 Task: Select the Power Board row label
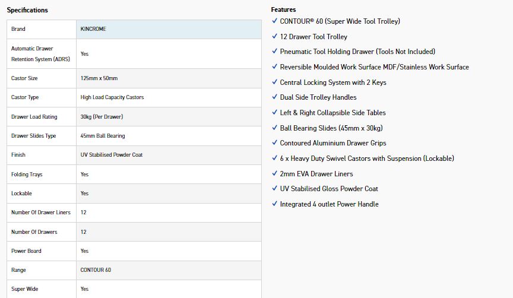coord(26,251)
